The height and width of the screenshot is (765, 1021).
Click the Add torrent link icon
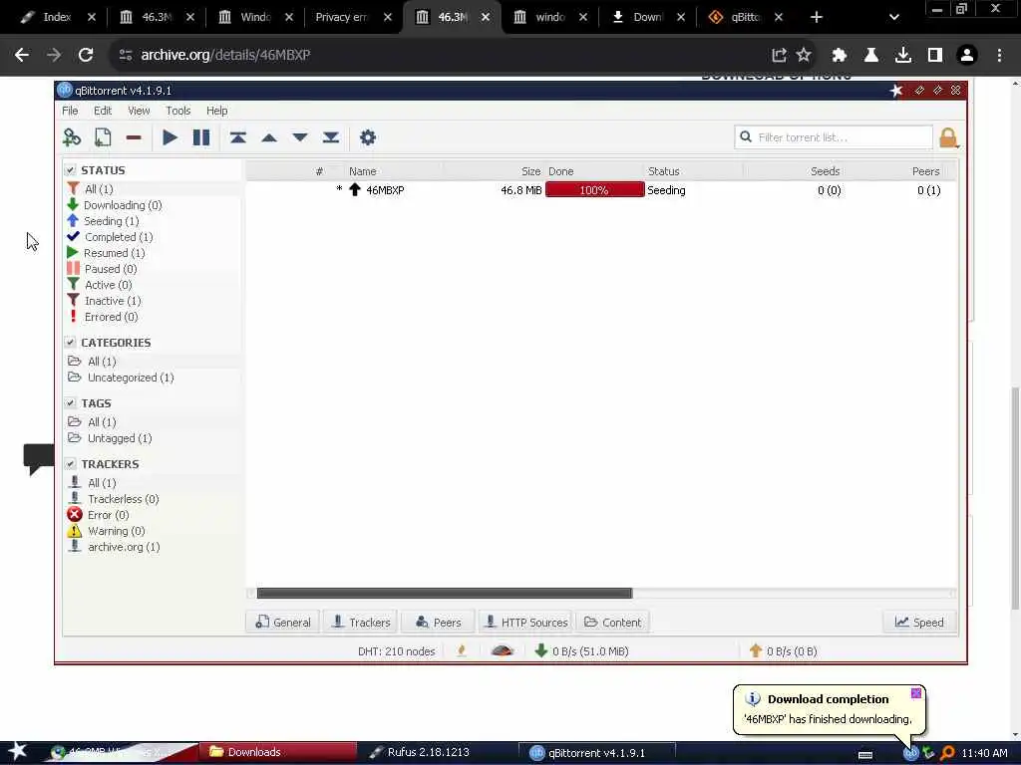click(72, 137)
